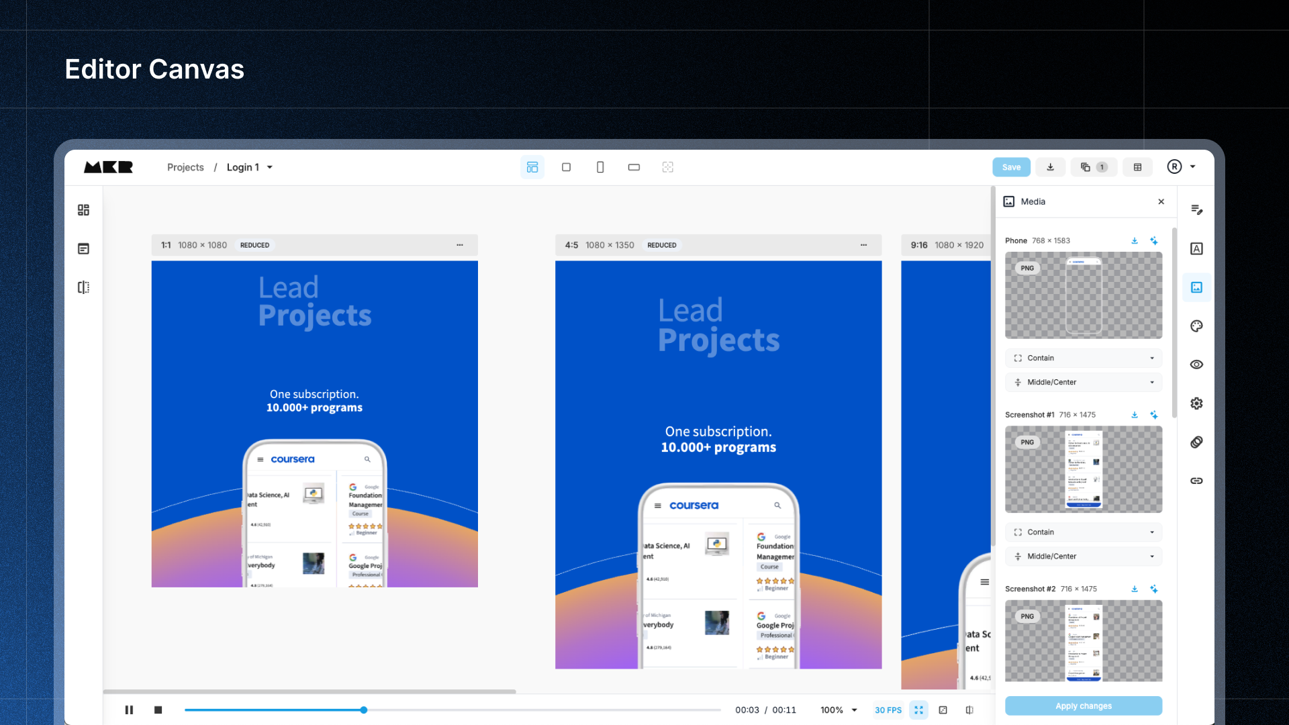Open the Phone Middle/Center alignment dropdown
Image resolution: width=1289 pixels, height=725 pixels.
[x=1084, y=382]
